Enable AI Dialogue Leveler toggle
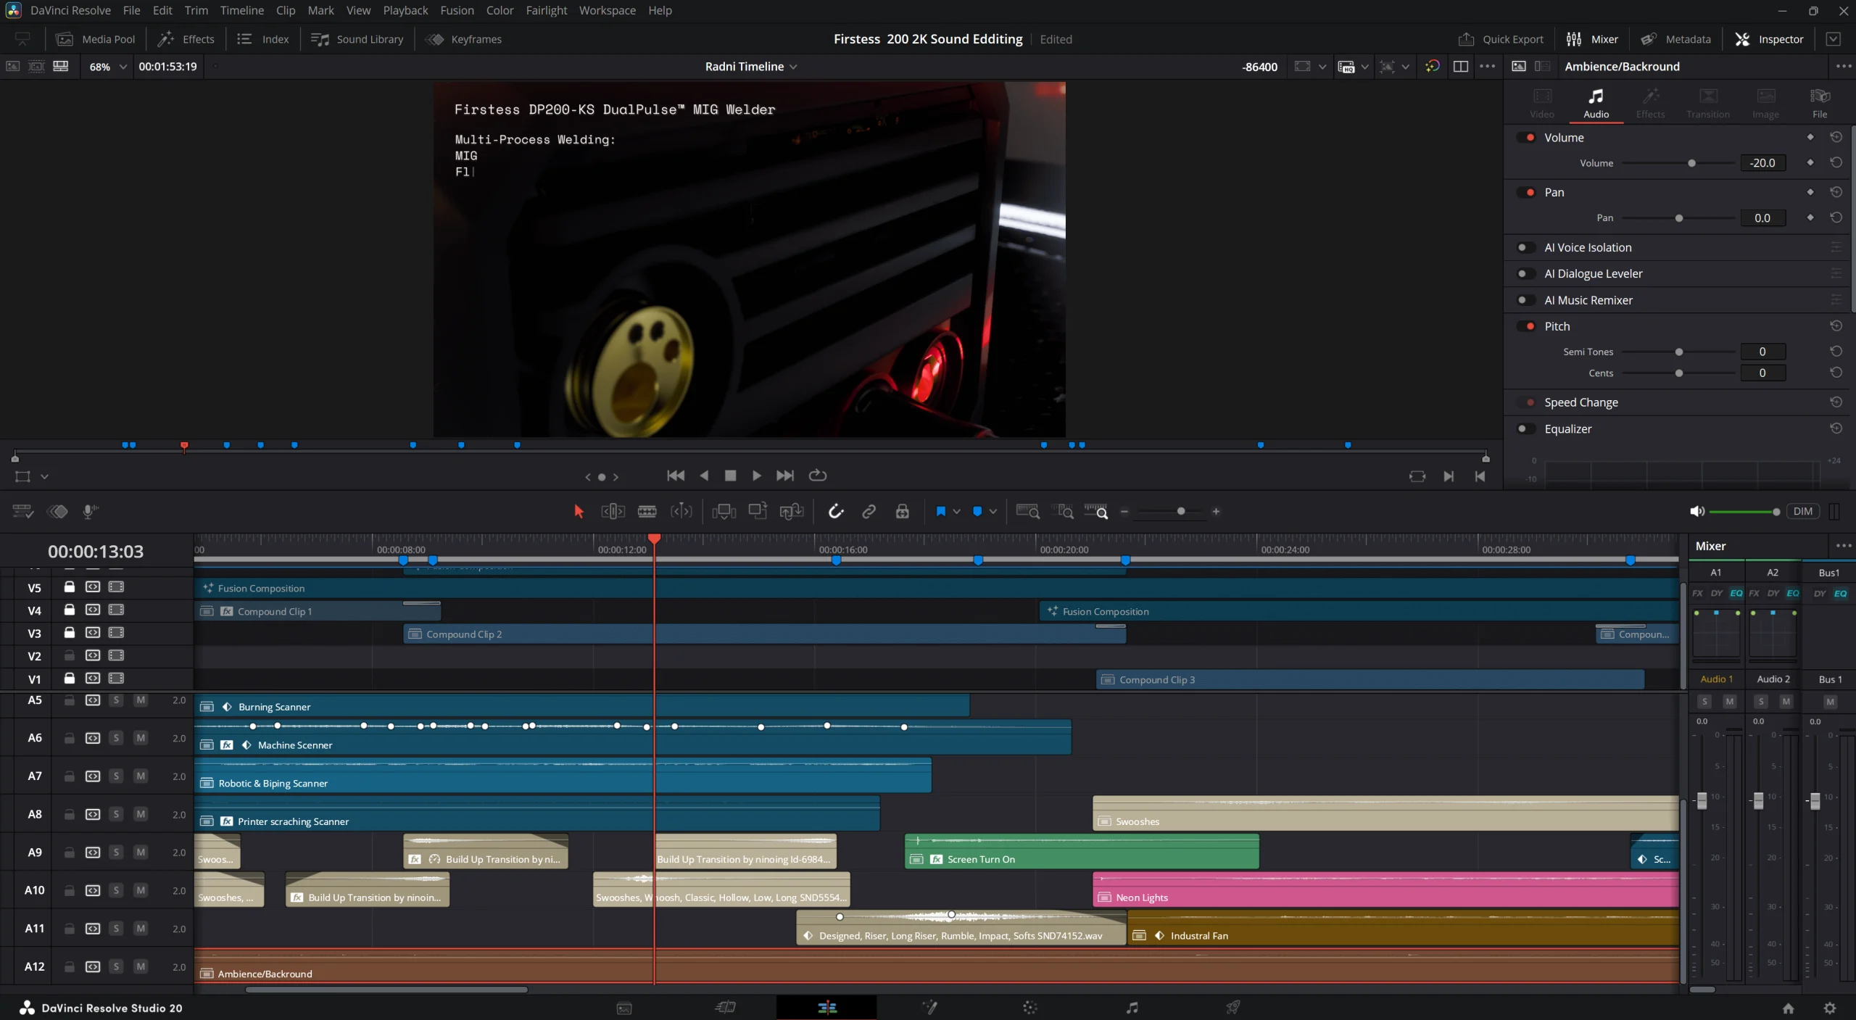 point(1526,273)
